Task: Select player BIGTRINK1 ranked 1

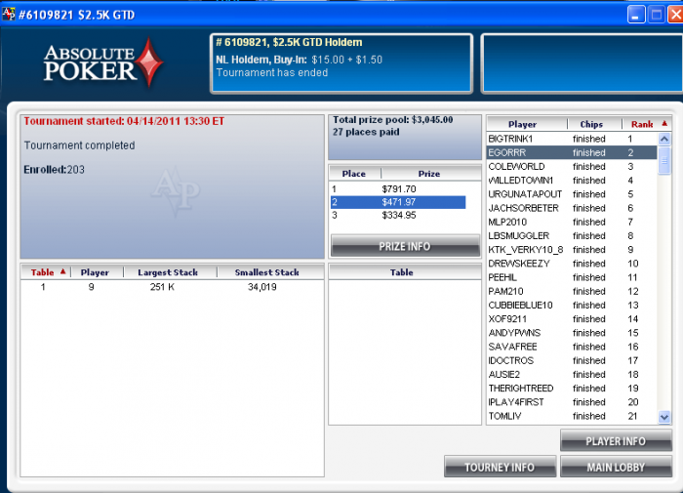Action: (572, 139)
